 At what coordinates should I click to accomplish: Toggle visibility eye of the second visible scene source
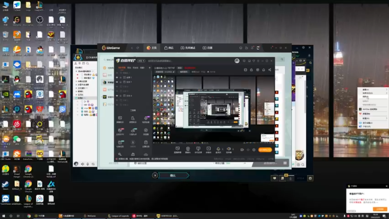click(x=117, y=82)
